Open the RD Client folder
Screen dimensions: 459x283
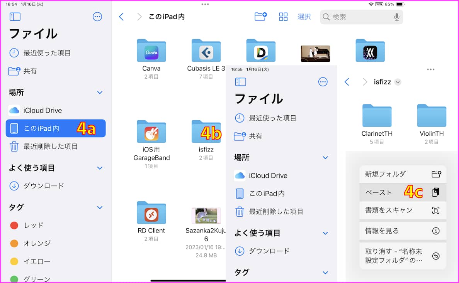[151, 213]
